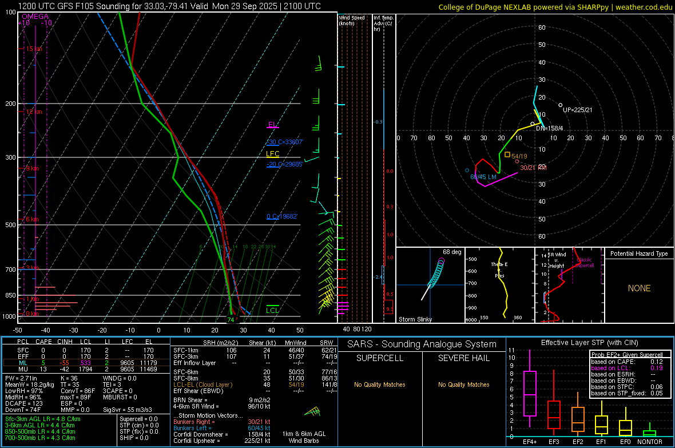Click the 'Effective Layer STP (with CIN)' title
This screenshot has width=675, height=448.
[589, 343]
